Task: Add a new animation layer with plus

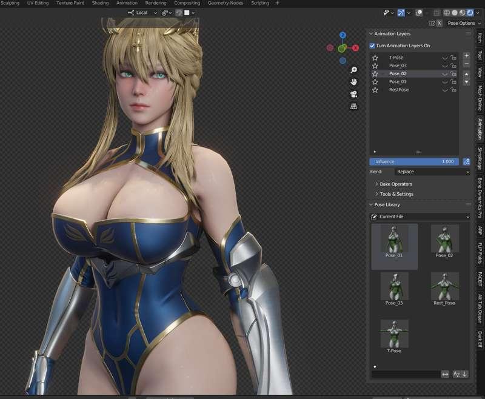Action: (x=467, y=56)
